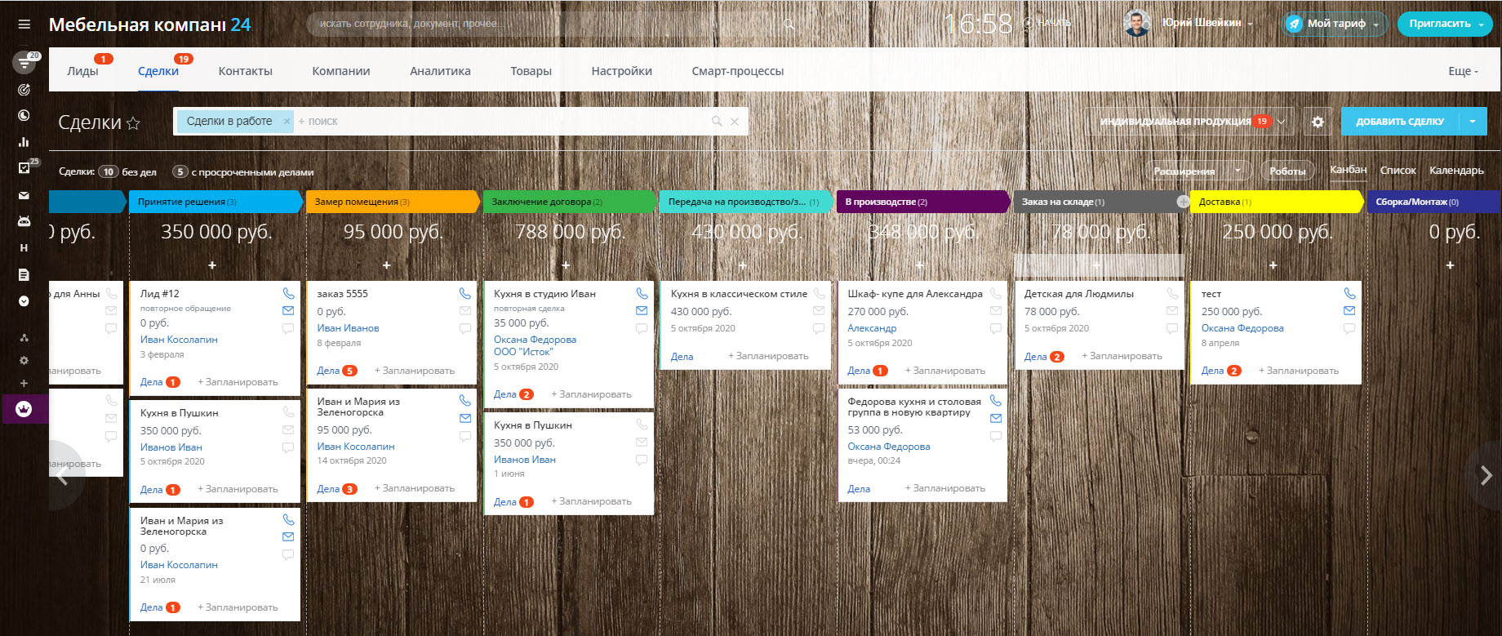Click the magnifier icon in the deals filter

click(x=717, y=122)
